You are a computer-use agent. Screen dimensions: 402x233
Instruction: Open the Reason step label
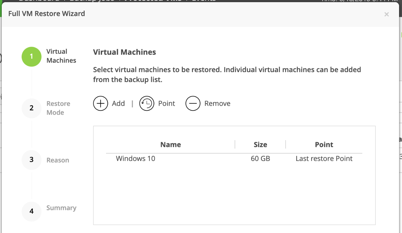click(58, 160)
